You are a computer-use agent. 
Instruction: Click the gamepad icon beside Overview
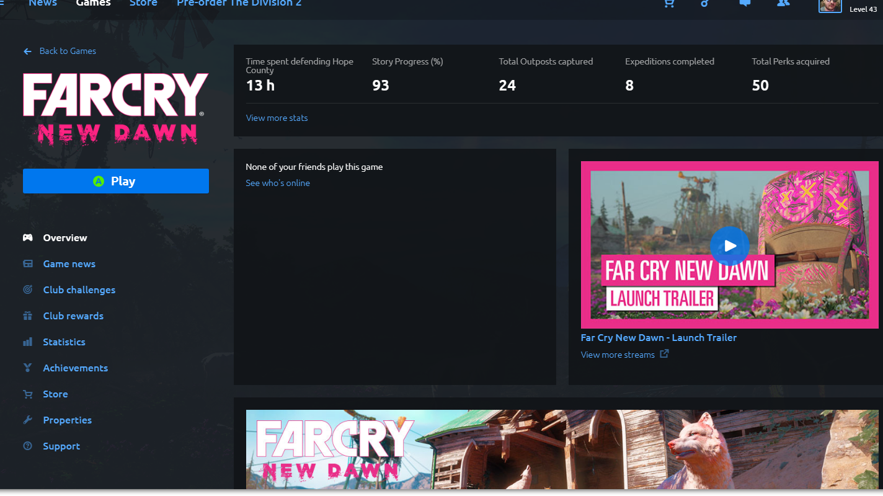pyautogui.click(x=27, y=237)
